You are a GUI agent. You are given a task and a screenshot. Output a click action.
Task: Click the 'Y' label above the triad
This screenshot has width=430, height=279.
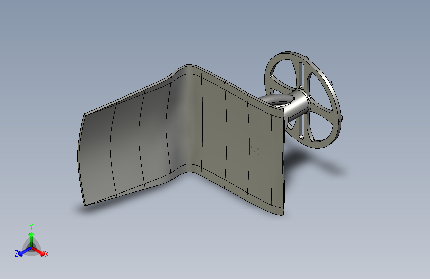click(31, 227)
